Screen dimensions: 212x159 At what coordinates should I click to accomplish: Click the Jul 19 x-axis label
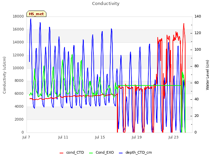pos(136,137)
